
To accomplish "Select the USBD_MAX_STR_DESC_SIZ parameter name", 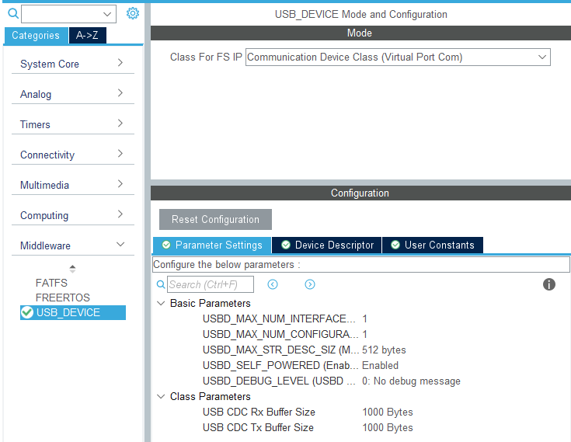I will [x=280, y=350].
